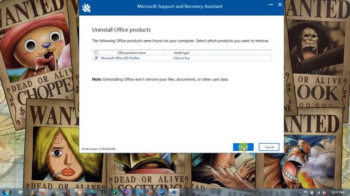Open the Outlook taskbar icon
This screenshot has width=350, height=196.
(138, 192)
